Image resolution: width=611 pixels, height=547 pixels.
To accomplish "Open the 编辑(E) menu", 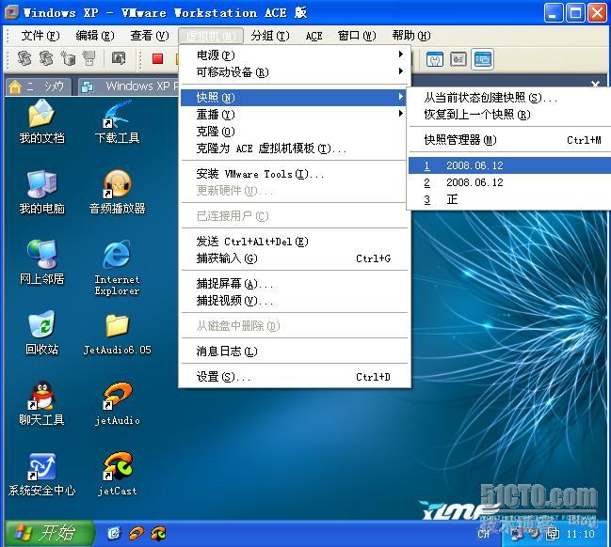I will [x=95, y=36].
